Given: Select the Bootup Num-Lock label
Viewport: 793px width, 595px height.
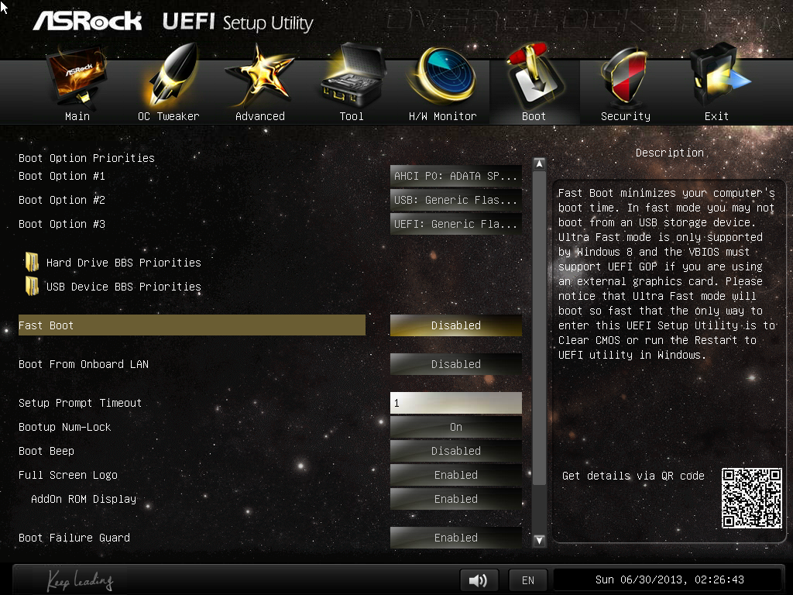Looking at the screenshot, I should [65, 427].
